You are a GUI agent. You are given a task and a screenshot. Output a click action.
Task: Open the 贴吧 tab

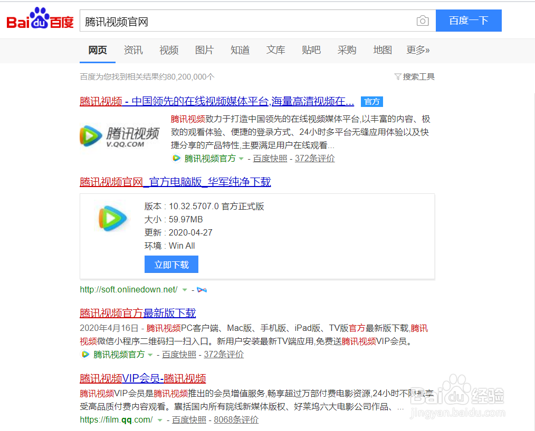(x=311, y=51)
